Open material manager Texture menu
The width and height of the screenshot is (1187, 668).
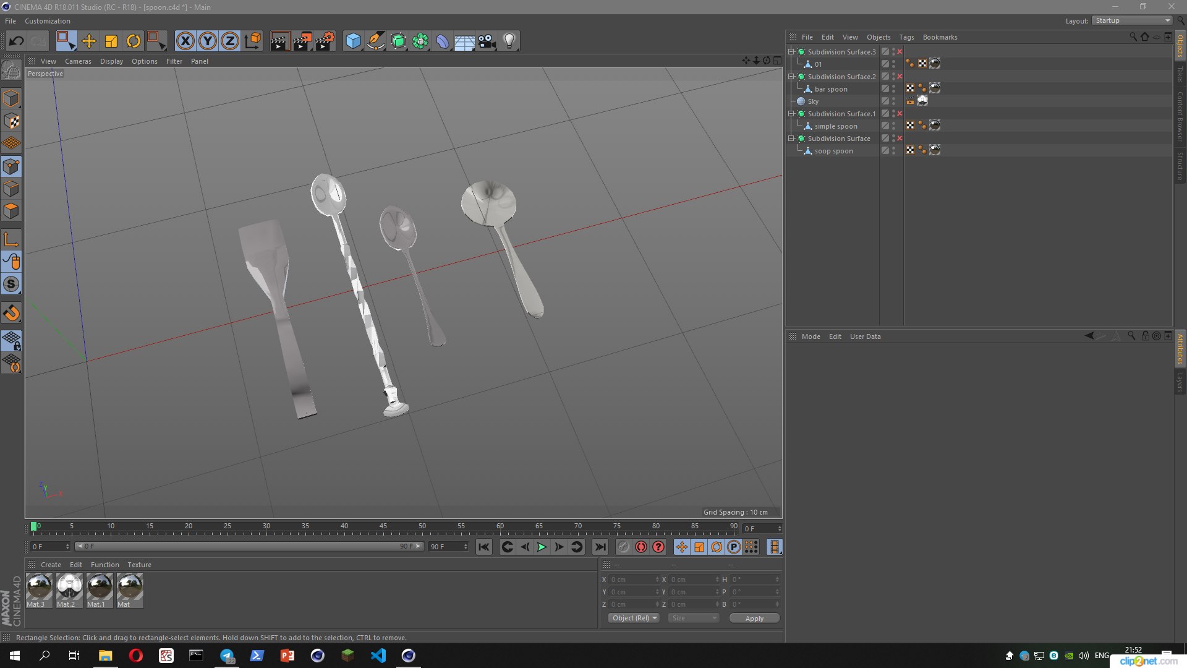point(139,565)
